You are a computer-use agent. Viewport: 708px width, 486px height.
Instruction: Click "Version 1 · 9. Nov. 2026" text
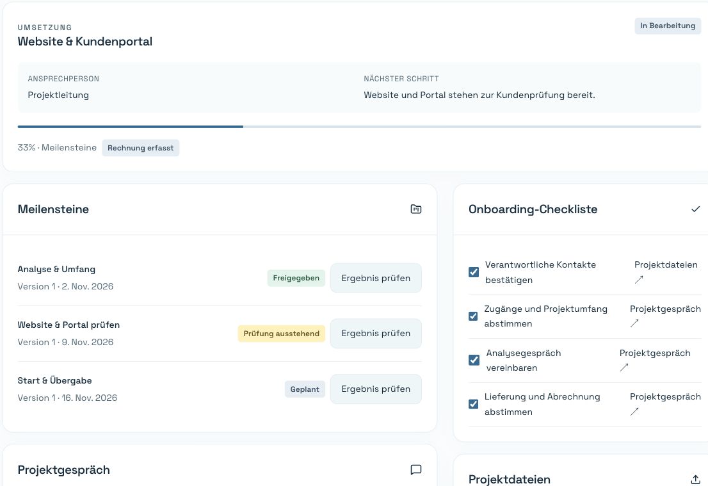(65, 342)
